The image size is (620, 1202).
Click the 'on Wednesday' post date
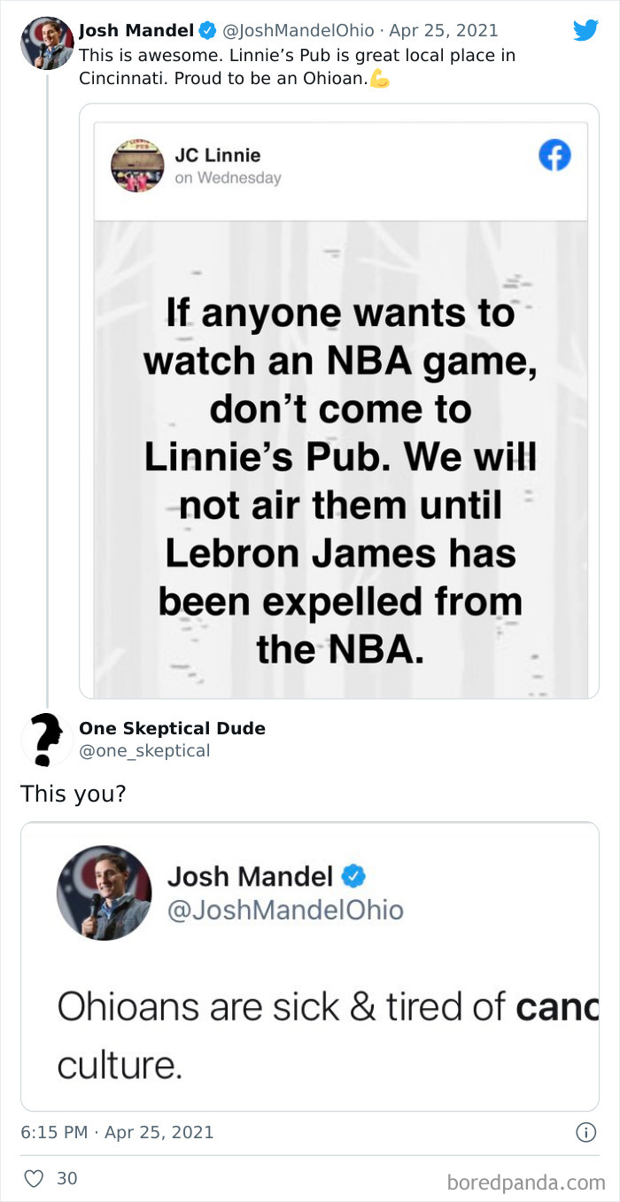[228, 178]
